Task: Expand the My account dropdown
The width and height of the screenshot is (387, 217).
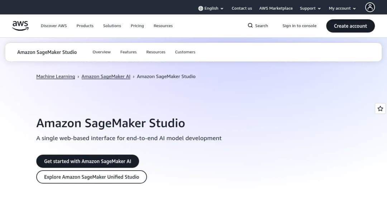Action: pos(342,8)
